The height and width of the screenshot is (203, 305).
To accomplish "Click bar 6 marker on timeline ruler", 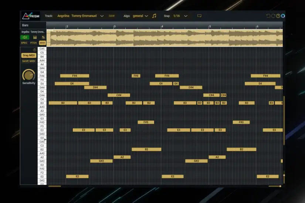I will (257, 27).
